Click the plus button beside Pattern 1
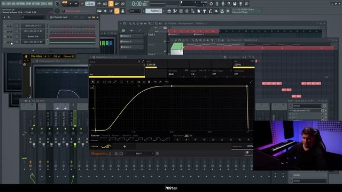Screen dimensions: 342x192 tap(164, 11)
